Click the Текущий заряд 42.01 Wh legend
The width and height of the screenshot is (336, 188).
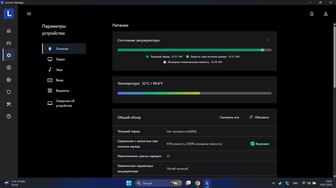pyautogui.click(x=164, y=57)
